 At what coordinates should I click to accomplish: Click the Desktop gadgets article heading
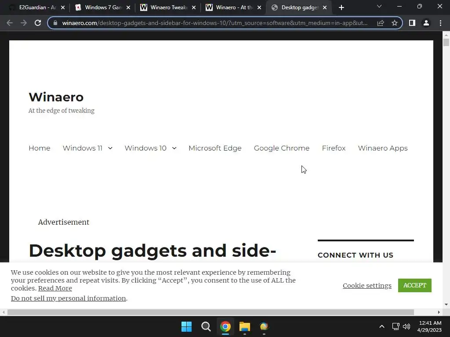click(152, 251)
